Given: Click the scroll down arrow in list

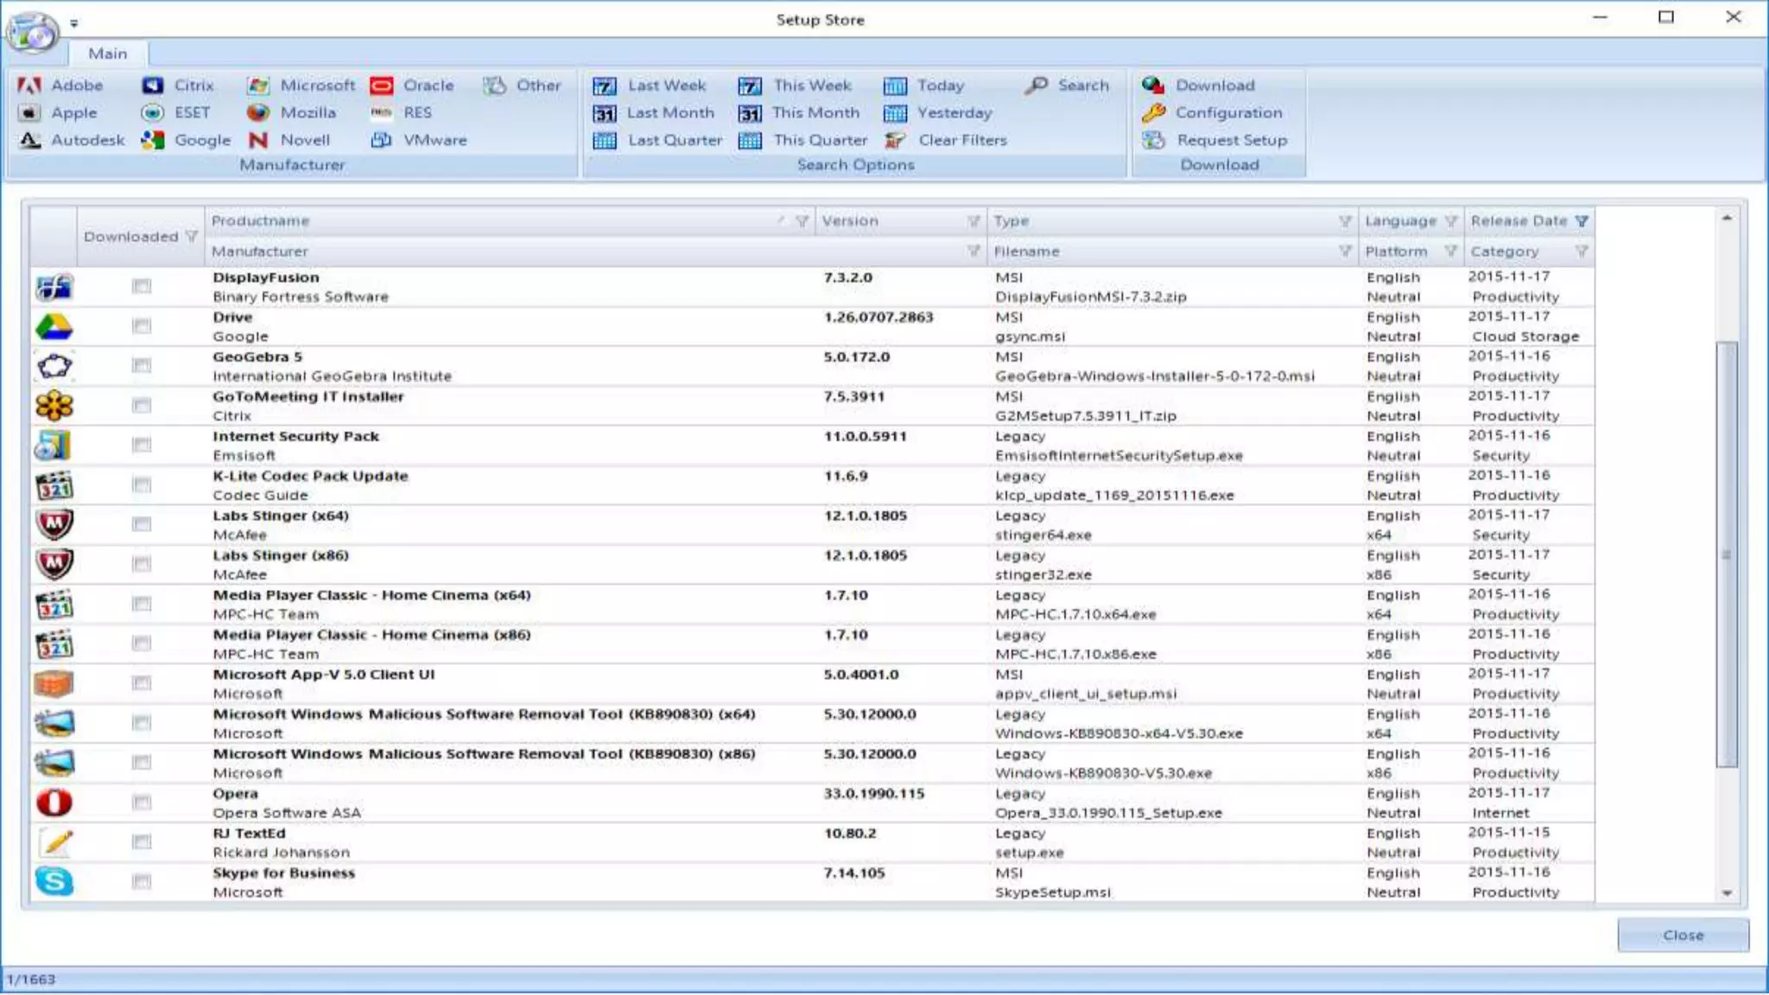Looking at the screenshot, I should tap(1727, 893).
